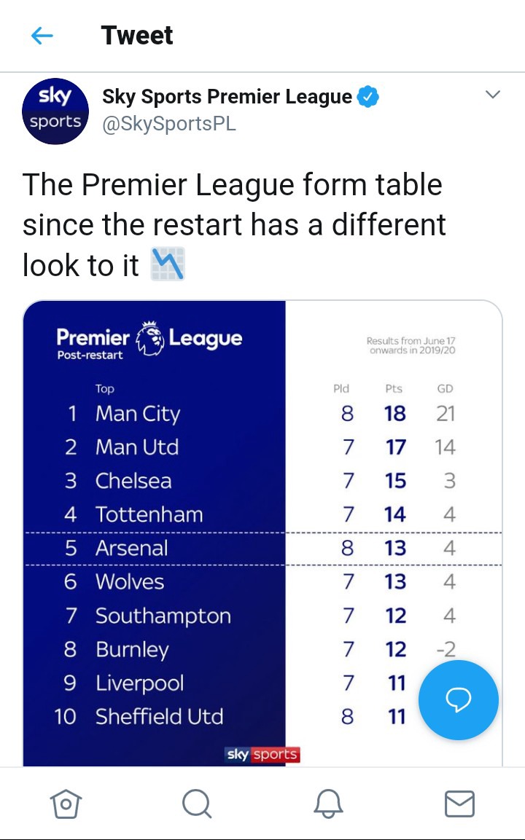Tap the 'Results from June 17' note
The image size is (525, 840).
pyautogui.click(x=411, y=345)
